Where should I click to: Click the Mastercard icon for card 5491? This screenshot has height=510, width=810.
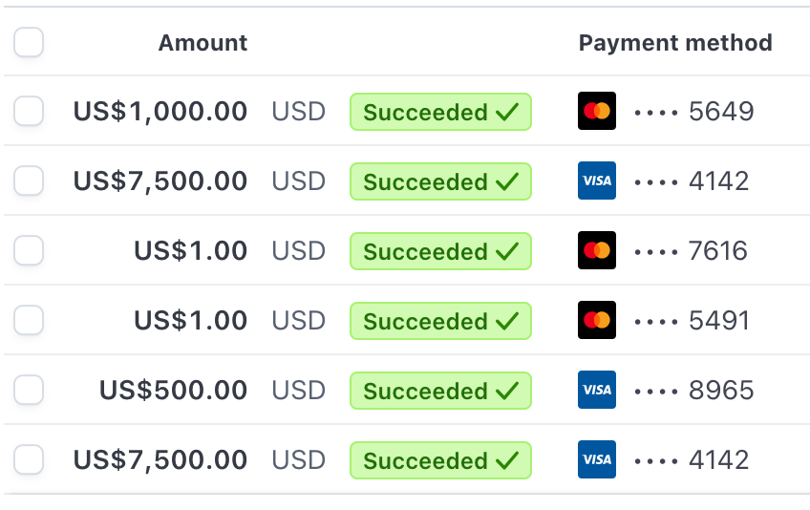tap(597, 320)
